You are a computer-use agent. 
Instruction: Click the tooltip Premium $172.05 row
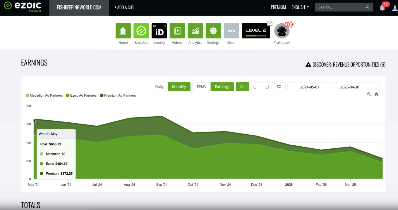[56, 173]
